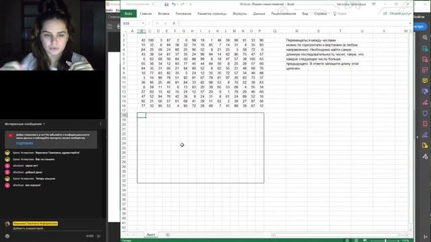Screen dimensions: 431x242
Task: Undo the last action in Excel
Action: [174, 4]
